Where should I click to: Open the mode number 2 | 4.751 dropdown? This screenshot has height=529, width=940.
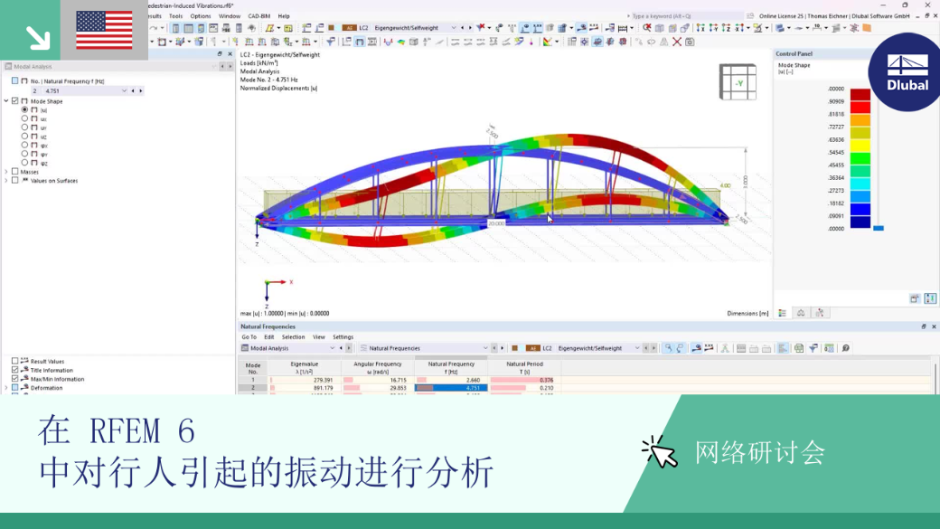[x=124, y=91]
